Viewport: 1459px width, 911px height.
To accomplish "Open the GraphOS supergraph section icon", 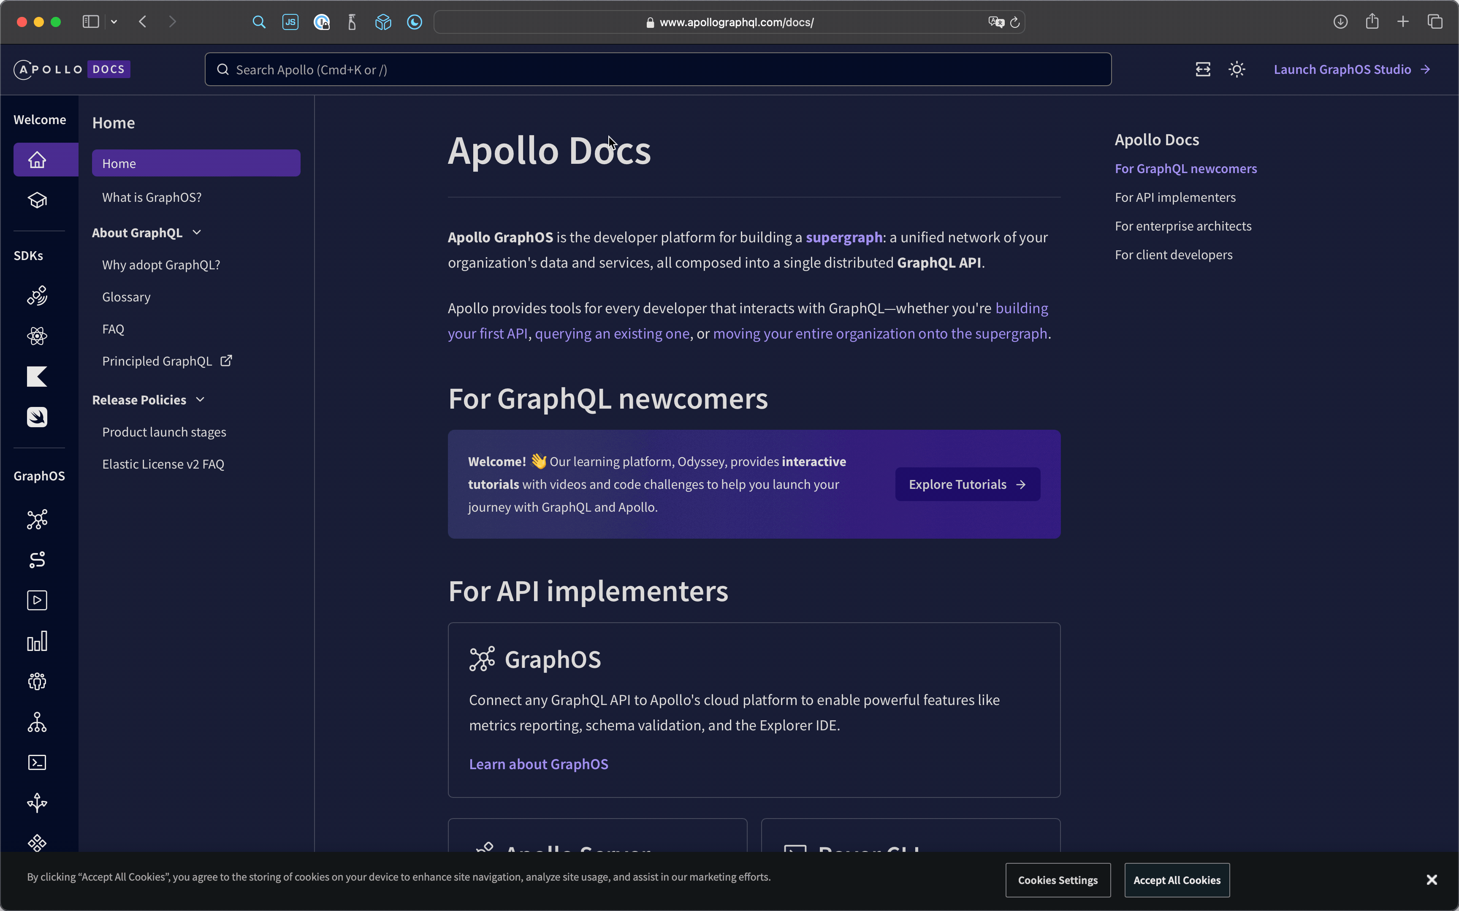I will 37,519.
